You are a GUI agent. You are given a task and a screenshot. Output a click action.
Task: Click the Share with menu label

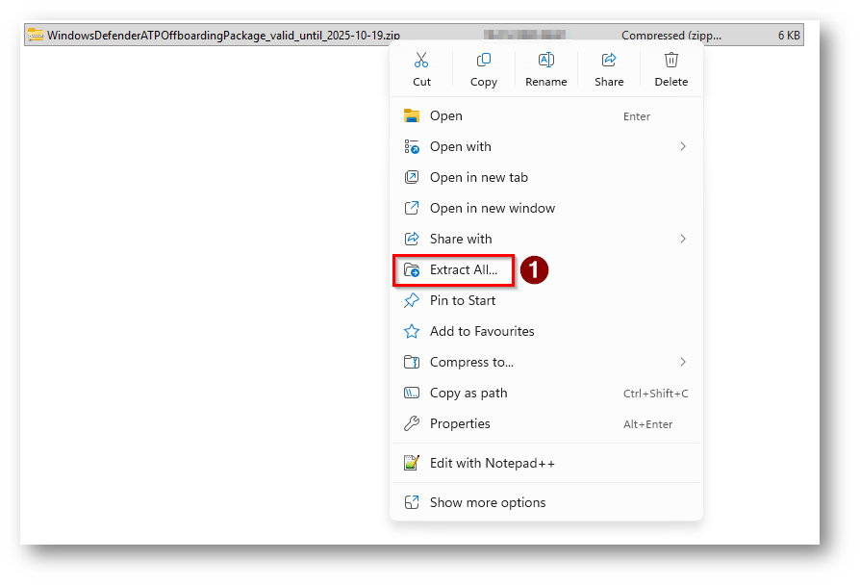pos(461,239)
